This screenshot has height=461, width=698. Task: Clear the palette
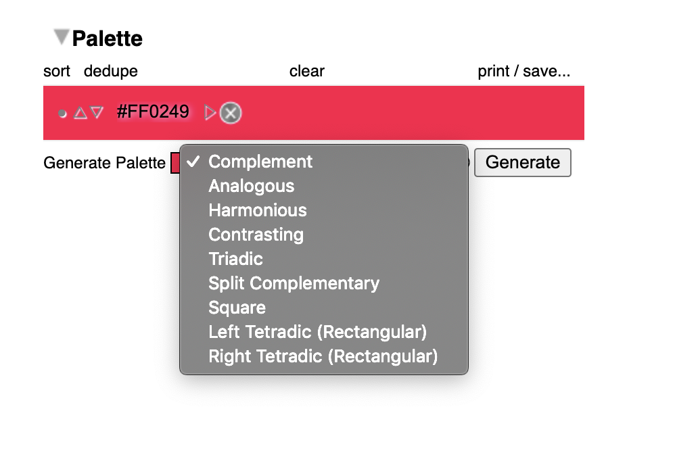[306, 71]
